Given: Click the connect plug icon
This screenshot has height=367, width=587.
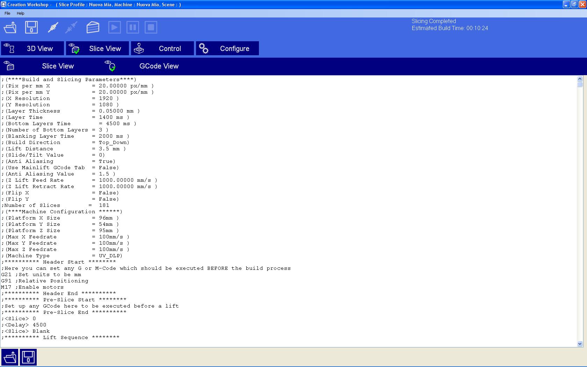Looking at the screenshot, I should coord(53,27).
